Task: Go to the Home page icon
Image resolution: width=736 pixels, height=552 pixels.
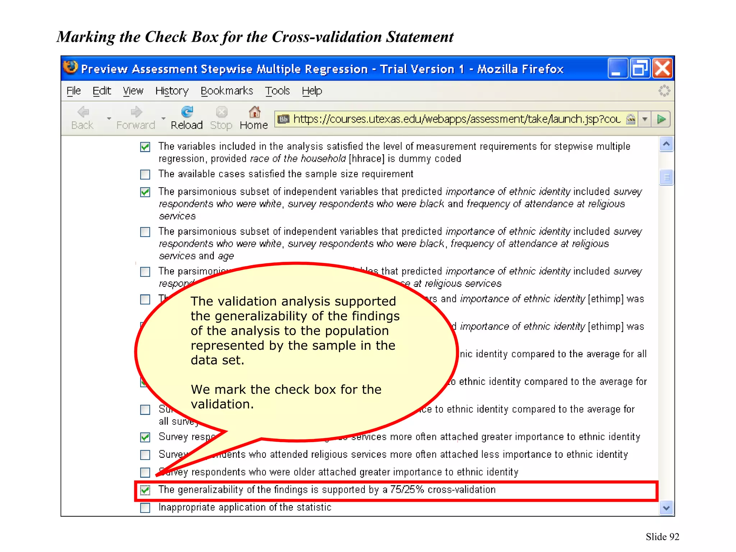Action: pos(255,112)
